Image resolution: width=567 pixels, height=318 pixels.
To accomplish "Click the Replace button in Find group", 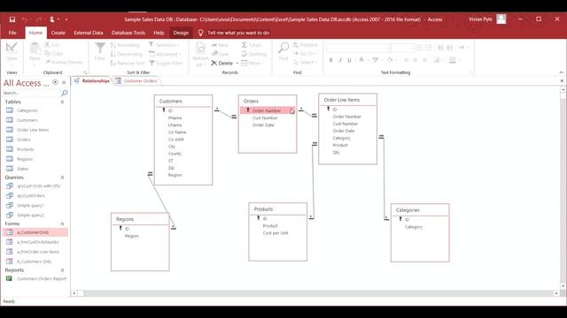I will (306, 45).
